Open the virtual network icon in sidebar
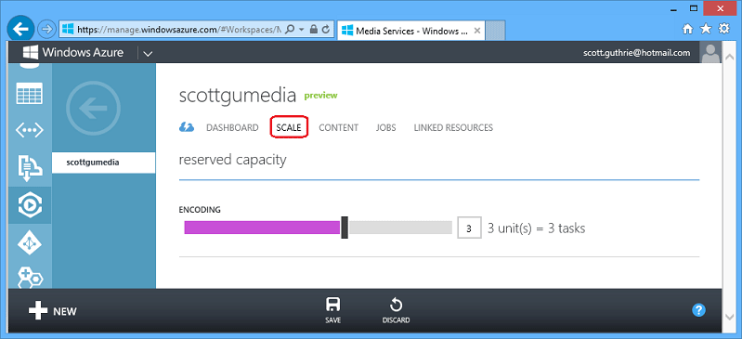The height and width of the screenshot is (339, 742). point(30,130)
